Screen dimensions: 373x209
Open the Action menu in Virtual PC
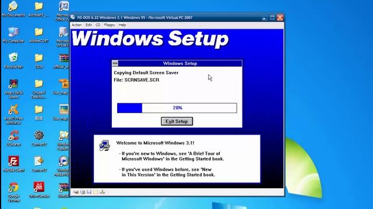pos(76,25)
